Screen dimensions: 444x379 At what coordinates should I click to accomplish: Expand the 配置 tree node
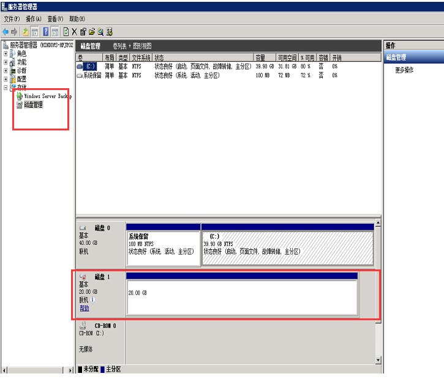click(x=6, y=79)
